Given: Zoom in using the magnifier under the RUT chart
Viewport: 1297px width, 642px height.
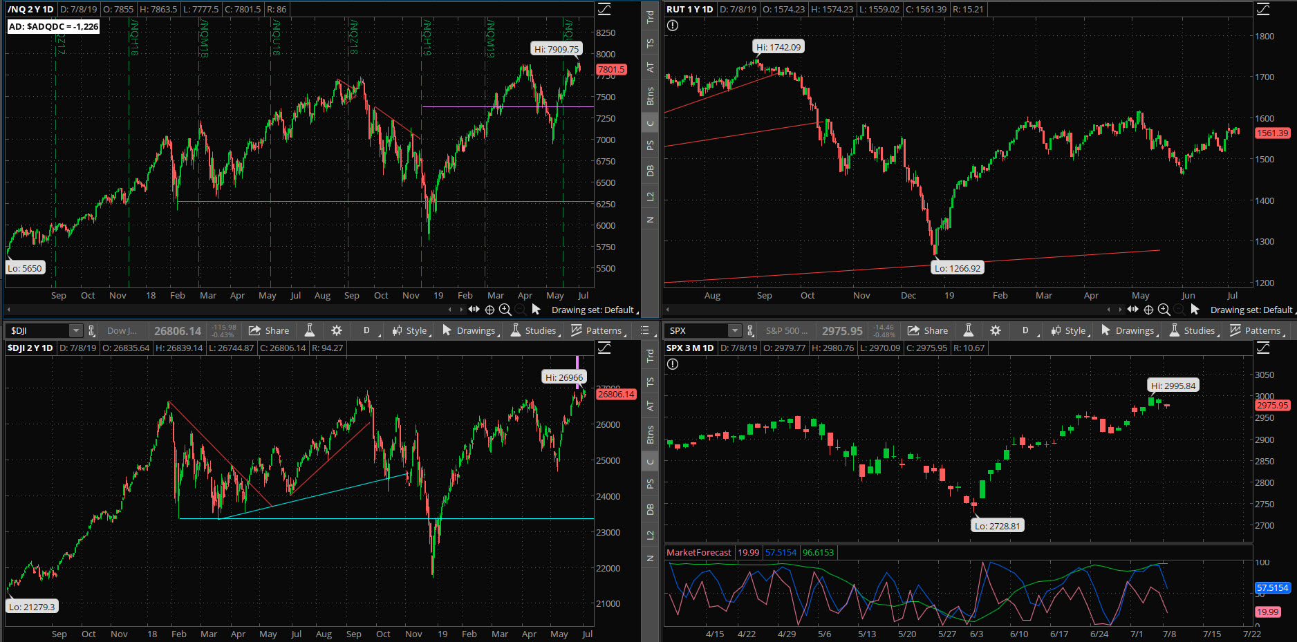Looking at the screenshot, I should tap(1164, 310).
